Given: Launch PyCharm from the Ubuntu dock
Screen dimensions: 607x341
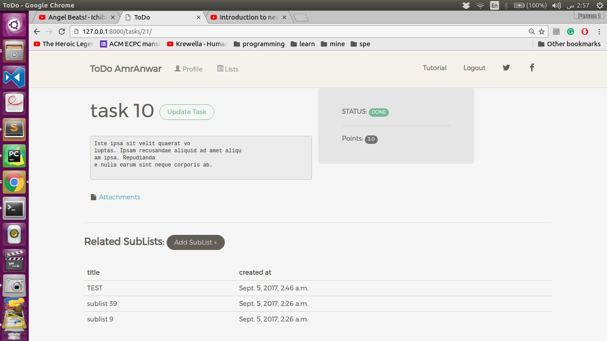Looking at the screenshot, I should (14, 156).
